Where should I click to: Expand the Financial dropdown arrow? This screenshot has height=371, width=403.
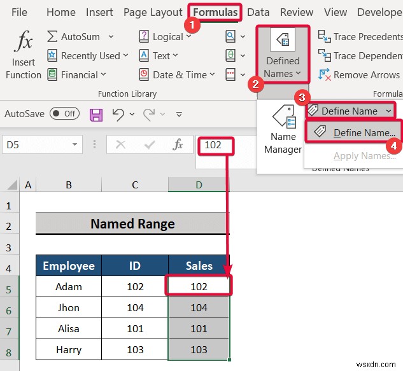103,74
